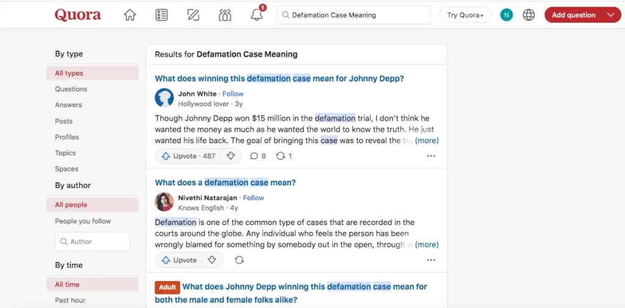Open the Notifications bell icon
The height and width of the screenshot is (308, 625).
[x=257, y=15]
